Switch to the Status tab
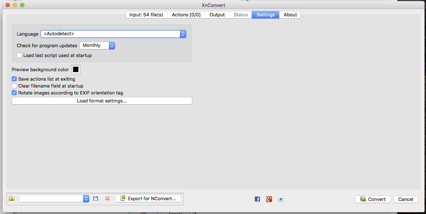Image resolution: width=426 pixels, height=214 pixels. 241,15
